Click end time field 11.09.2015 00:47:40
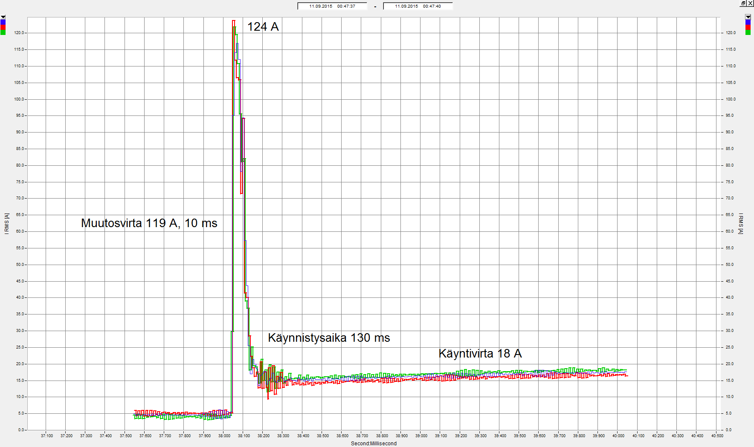 coord(418,6)
